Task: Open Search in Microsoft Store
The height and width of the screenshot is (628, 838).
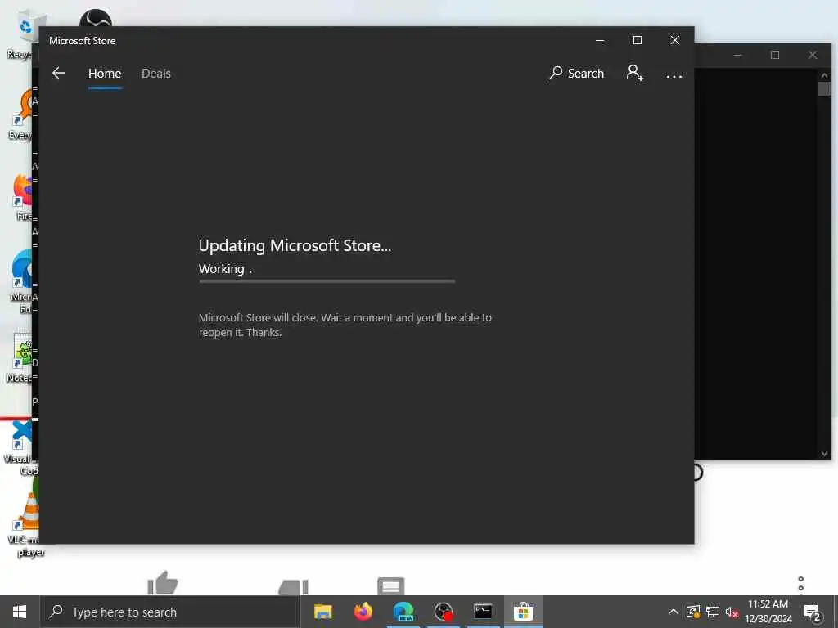Action: tap(576, 73)
